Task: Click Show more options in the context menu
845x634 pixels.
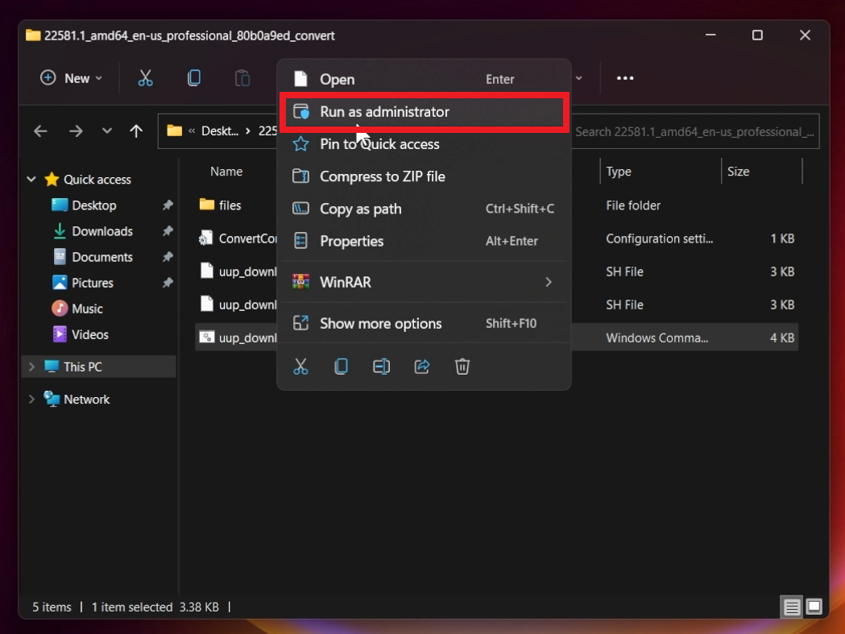Action: tap(379, 323)
